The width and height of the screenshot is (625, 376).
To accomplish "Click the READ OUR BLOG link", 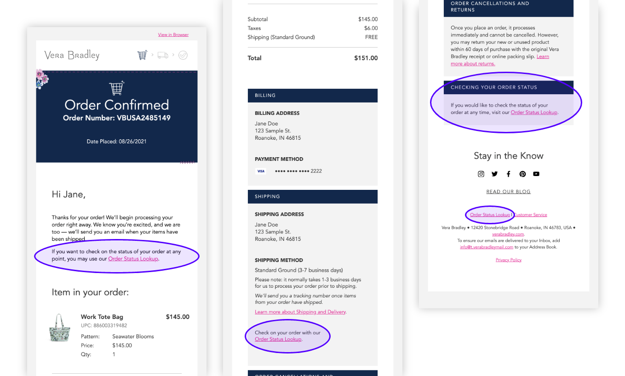I will pyautogui.click(x=509, y=192).
